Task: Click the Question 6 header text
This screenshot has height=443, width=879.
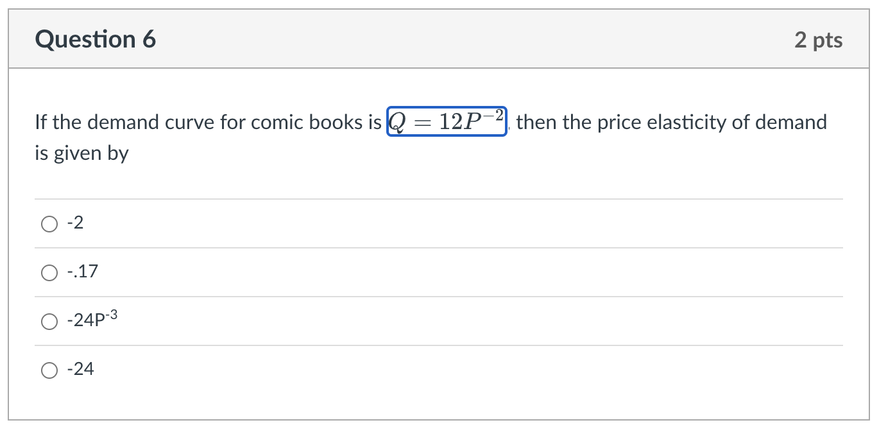Action: pyautogui.click(x=95, y=39)
